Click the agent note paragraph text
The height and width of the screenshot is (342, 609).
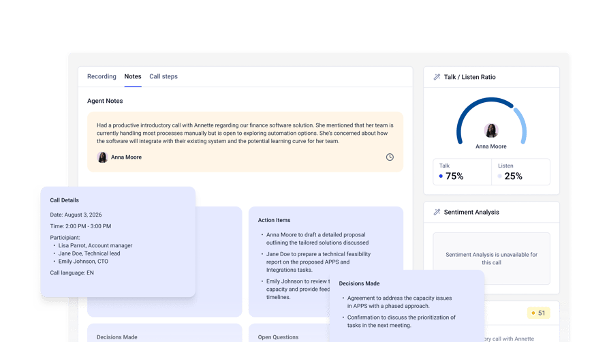tap(245, 133)
